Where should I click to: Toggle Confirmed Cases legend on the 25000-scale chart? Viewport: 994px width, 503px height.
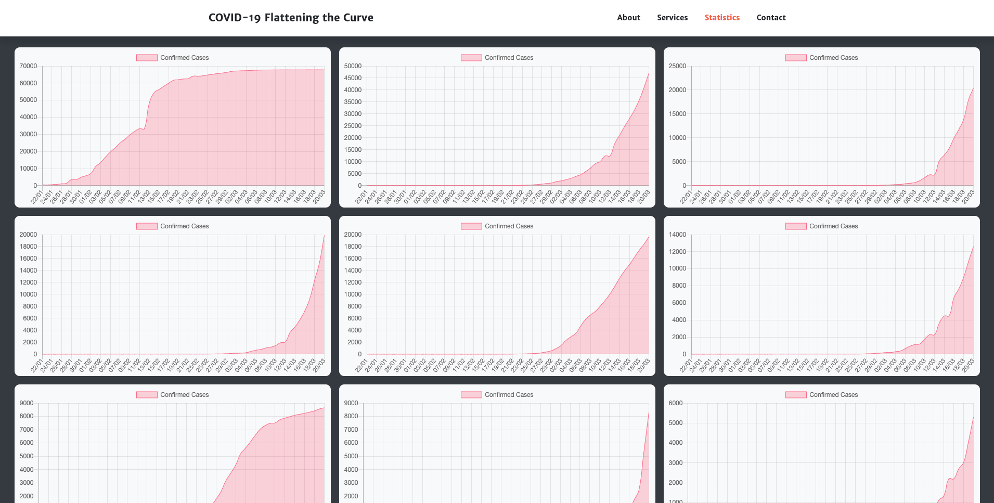tap(822, 58)
